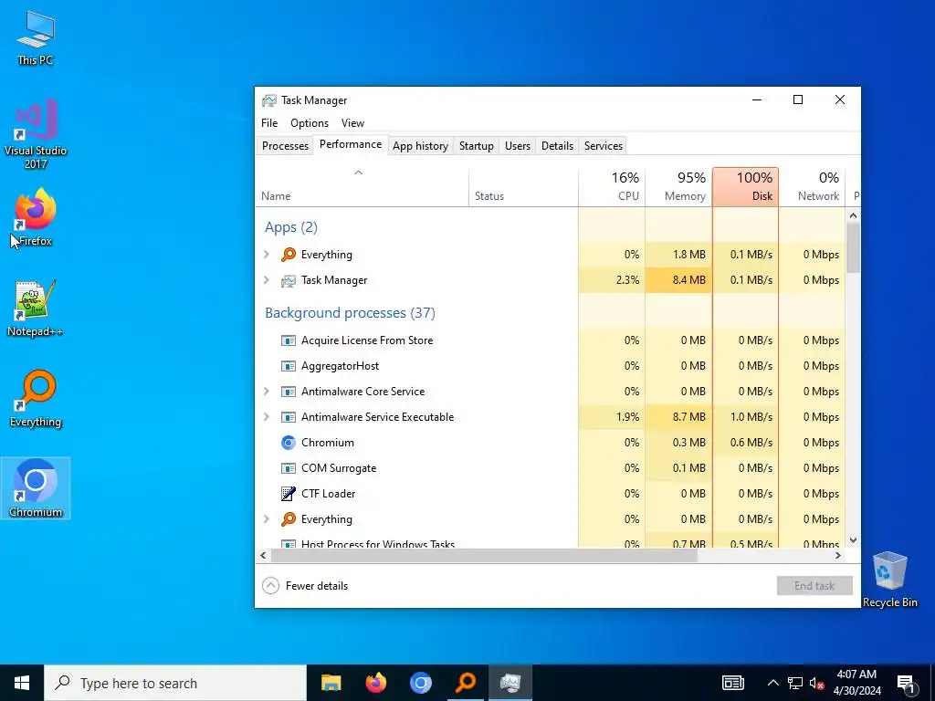Click the Task Manager taskbar button
Viewport: 935px width, 701px height.
510,683
